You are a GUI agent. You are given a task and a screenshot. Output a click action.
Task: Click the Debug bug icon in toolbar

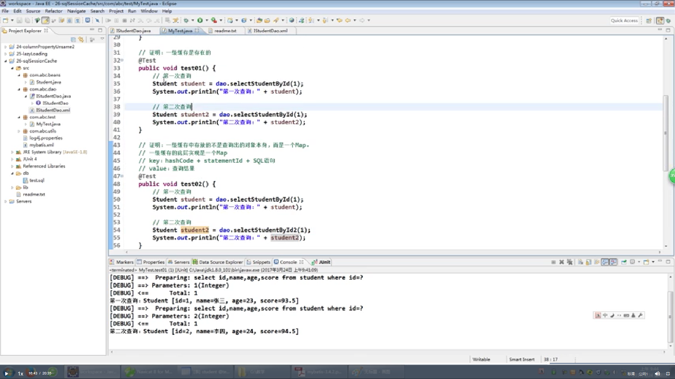(186, 20)
